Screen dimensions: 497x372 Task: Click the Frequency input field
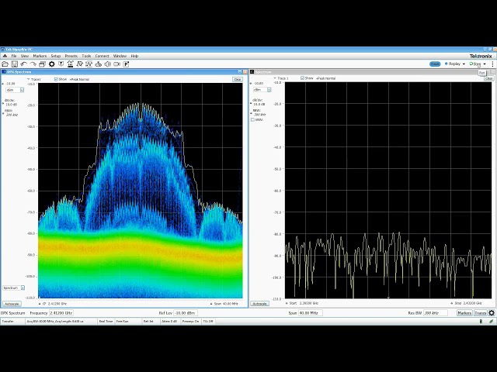pos(61,313)
